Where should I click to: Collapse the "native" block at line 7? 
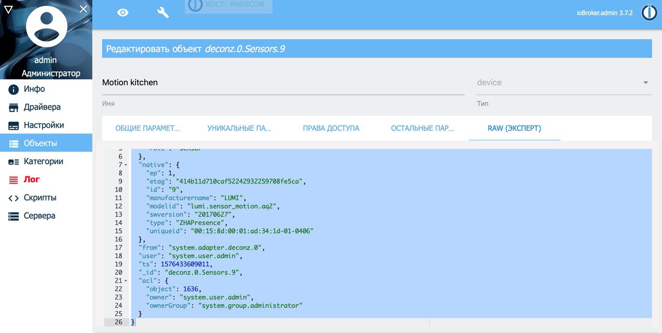pyautogui.click(x=126, y=165)
